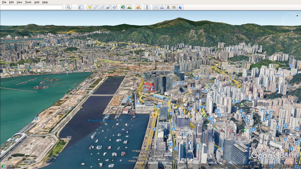Image resolution: width=301 pixels, height=169 pixels.
Task: Toggle the sidebar panel
Action: (x=81, y=7)
